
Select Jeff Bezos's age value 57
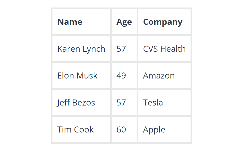(x=121, y=103)
